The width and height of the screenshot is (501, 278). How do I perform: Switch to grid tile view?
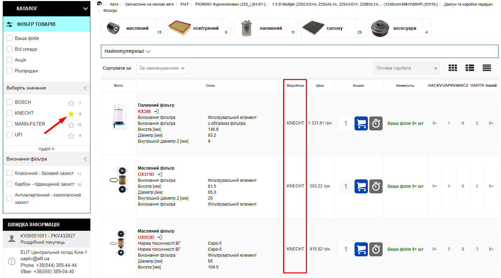tap(453, 68)
